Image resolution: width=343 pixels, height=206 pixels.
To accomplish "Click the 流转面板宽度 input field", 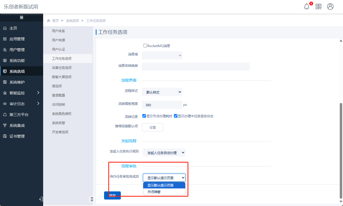I will [x=162, y=105].
